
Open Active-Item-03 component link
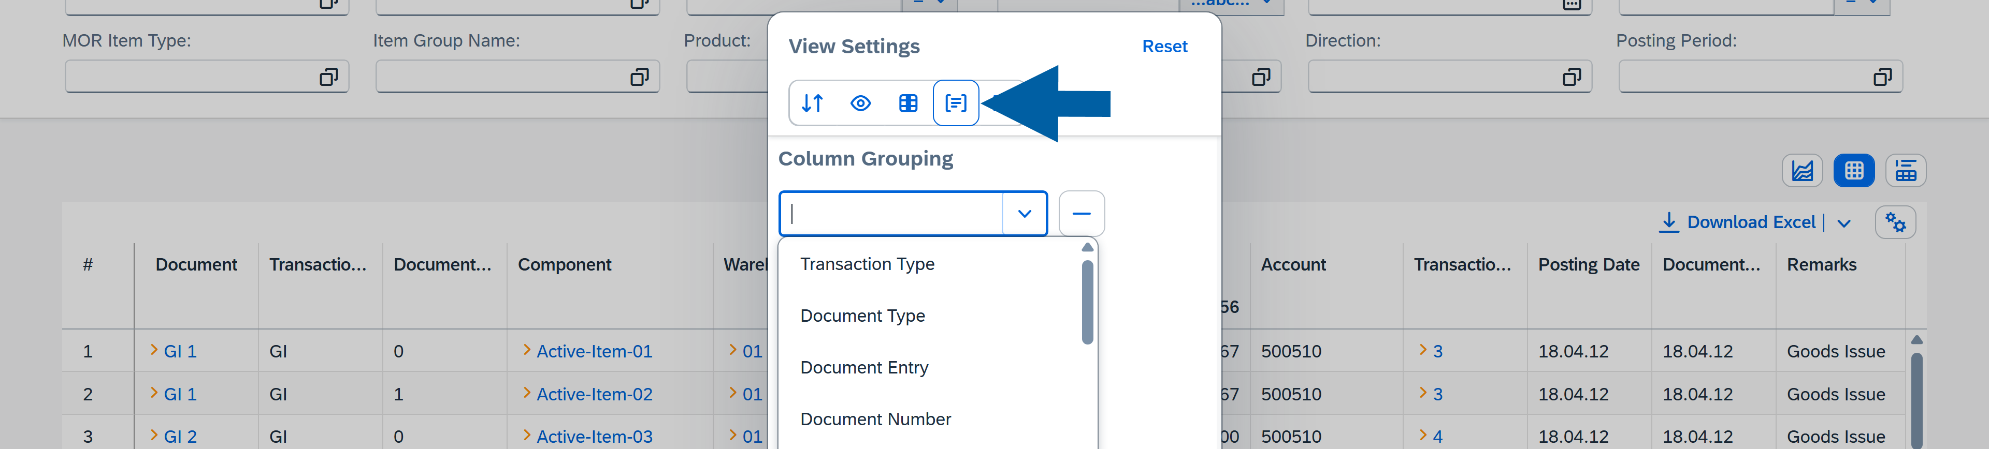(595, 437)
